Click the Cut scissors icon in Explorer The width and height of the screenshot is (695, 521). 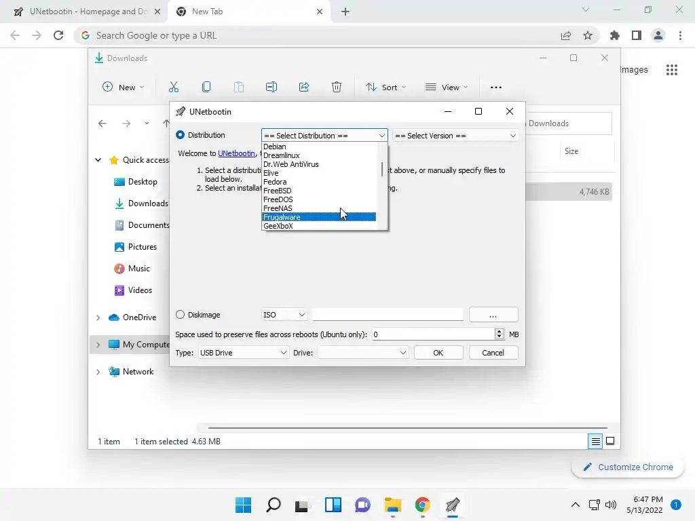point(174,88)
